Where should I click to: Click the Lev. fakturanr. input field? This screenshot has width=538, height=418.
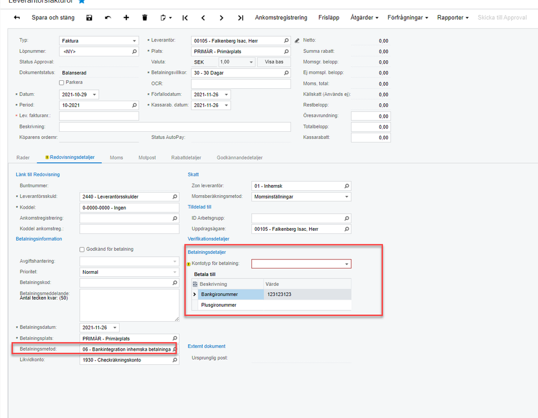coord(99,116)
